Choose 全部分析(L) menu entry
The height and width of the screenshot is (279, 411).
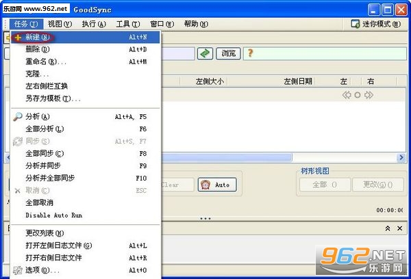pyautogui.click(x=86, y=129)
